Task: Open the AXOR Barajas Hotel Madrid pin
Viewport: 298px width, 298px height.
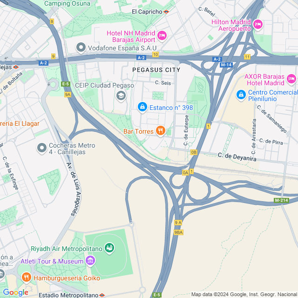Action: pyautogui.click(x=291, y=79)
